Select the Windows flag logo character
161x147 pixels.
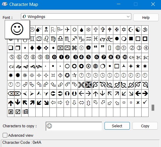[x=25, y=112]
